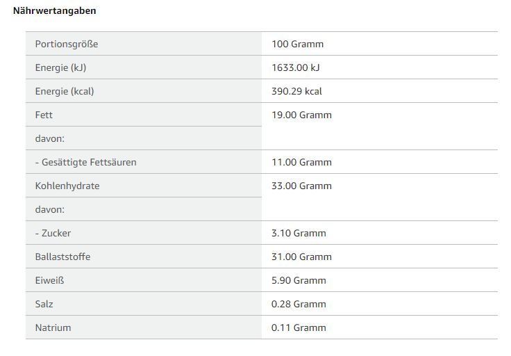The height and width of the screenshot is (356, 511).
Task: Click the Ballaststoffe row label
Action: click(x=62, y=257)
